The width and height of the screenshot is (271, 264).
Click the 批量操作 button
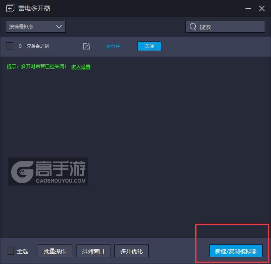pos(55,251)
